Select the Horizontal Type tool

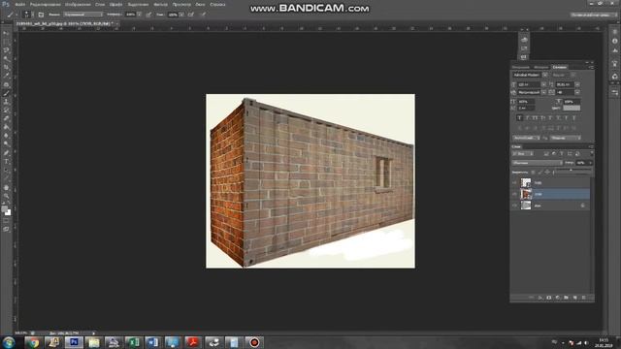point(7,162)
